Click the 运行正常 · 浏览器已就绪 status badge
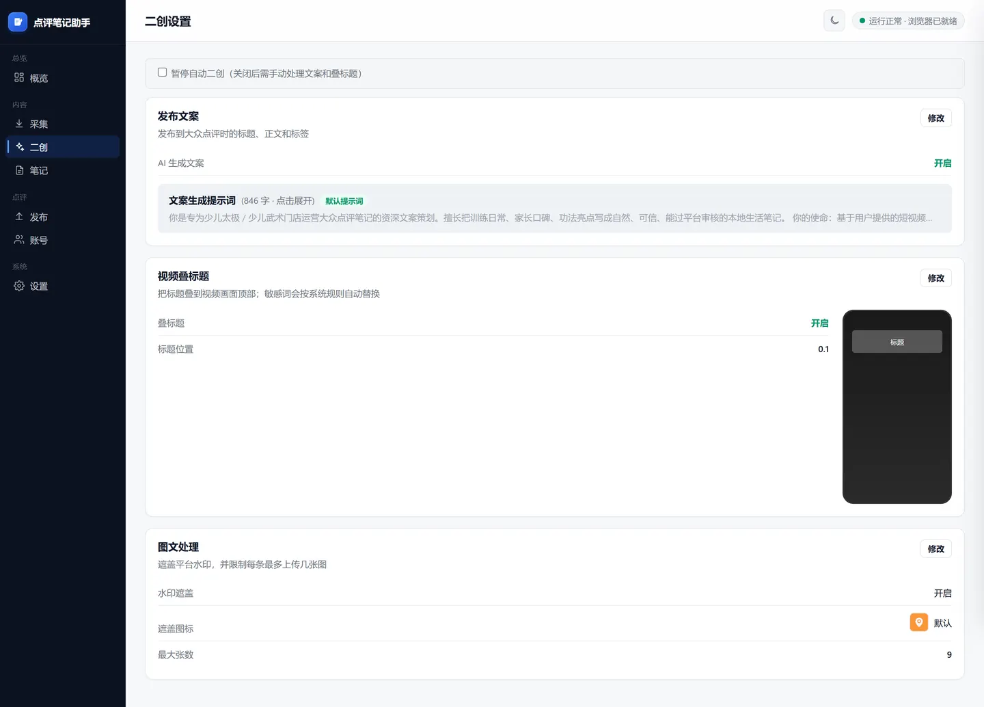Image resolution: width=984 pixels, height=707 pixels. (908, 21)
